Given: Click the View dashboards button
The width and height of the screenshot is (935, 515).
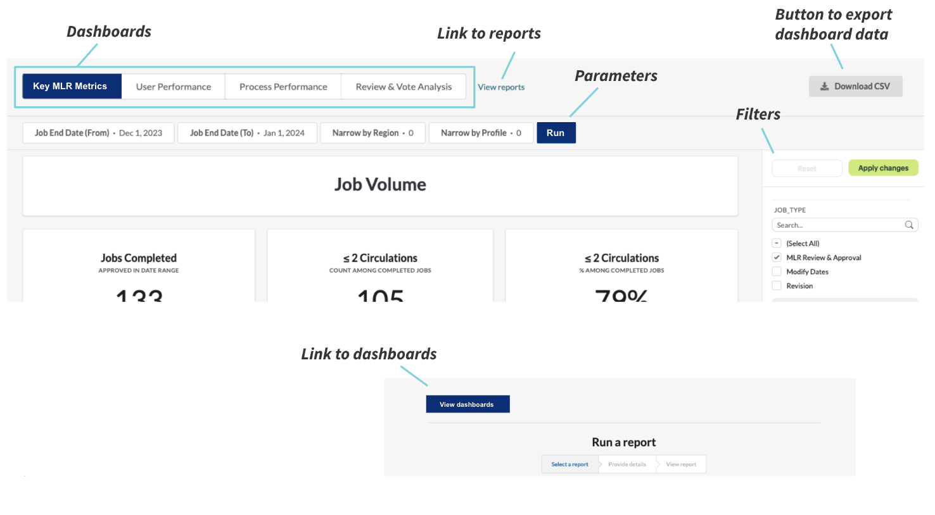Looking at the screenshot, I should (467, 404).
